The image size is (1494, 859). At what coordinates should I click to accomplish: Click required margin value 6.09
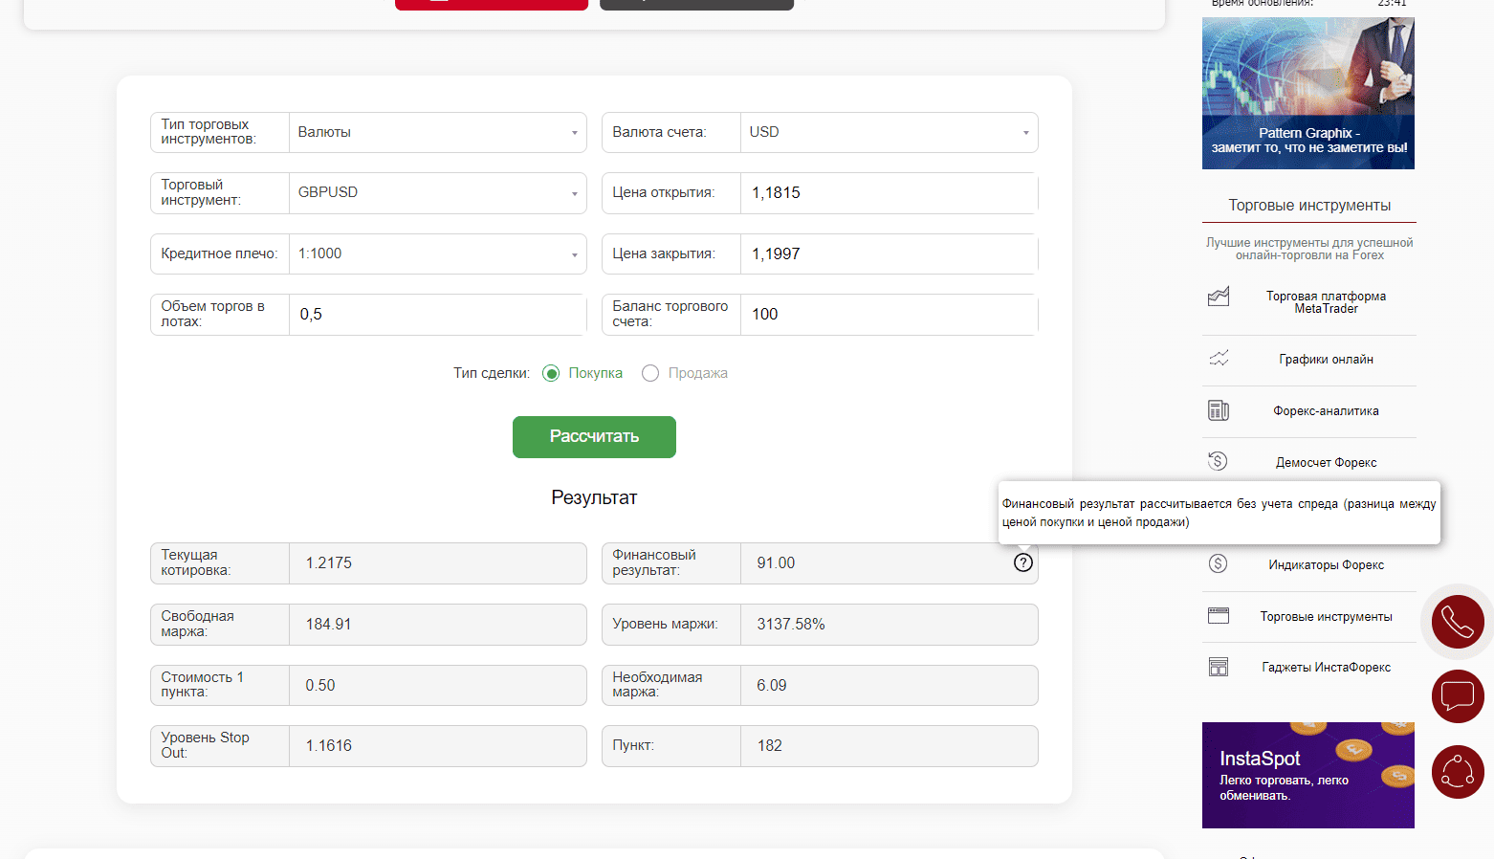click(x=772, y=686)
